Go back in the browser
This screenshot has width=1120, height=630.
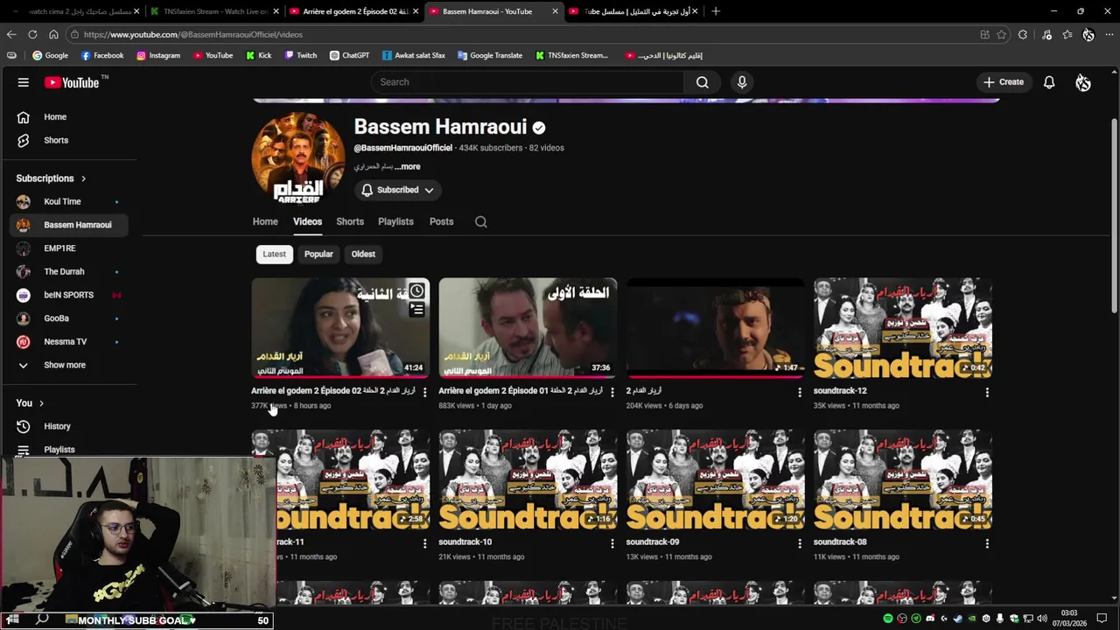[11, 34]
